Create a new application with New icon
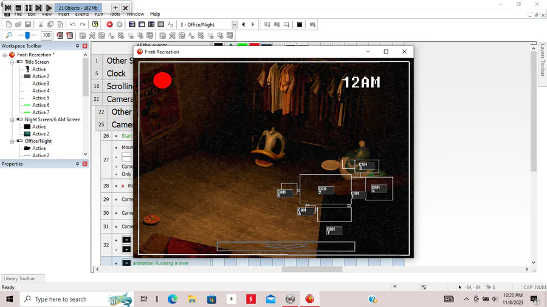The image size is (547, 307). pyautogui.click(x=9, y=24)
